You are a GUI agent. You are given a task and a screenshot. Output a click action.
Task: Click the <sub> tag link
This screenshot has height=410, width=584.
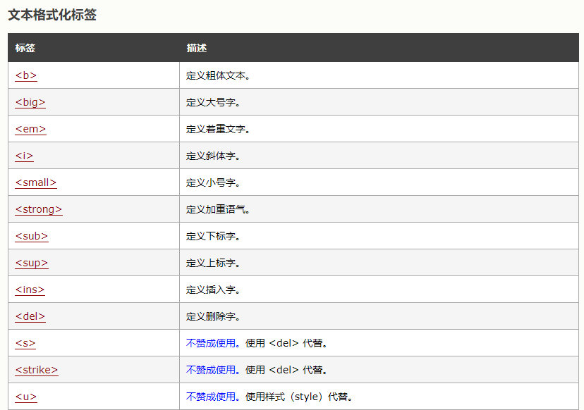pyautogui.click(x=32, y=236)
